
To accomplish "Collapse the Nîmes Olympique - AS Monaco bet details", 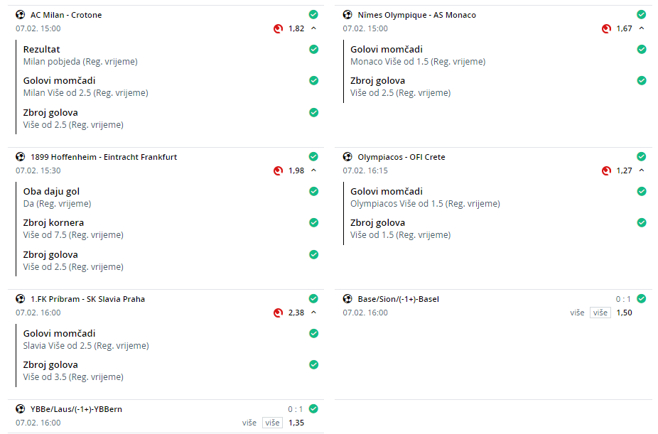I will pos(642,28).
